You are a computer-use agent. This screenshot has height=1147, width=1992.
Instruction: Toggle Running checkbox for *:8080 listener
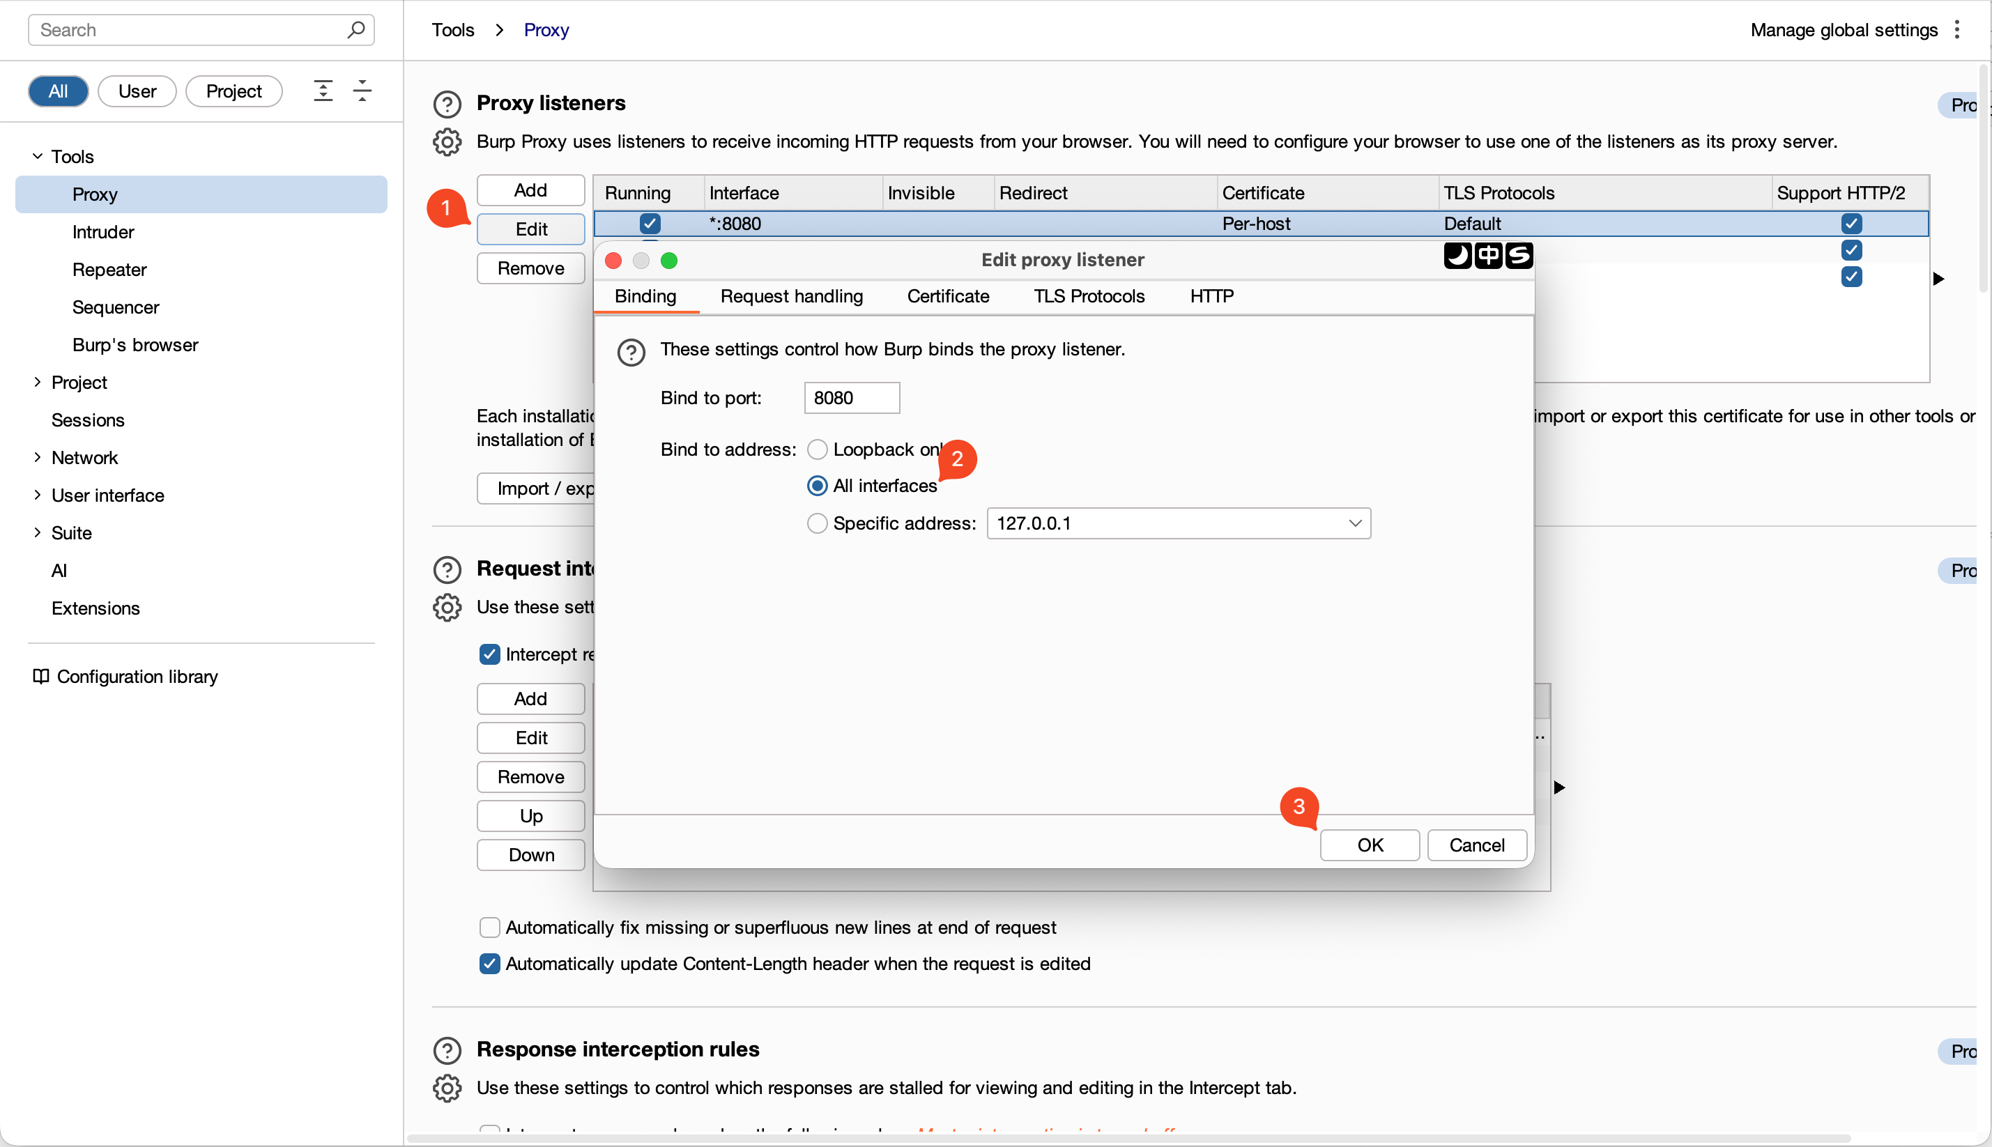pos(650,224)
